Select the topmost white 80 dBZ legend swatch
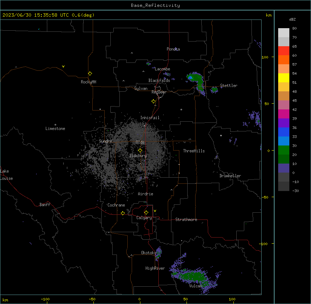The height and width of the screenshot is (304, 311). coord(284,33)
